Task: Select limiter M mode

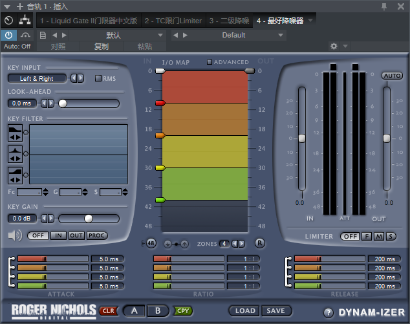Action: click(379, 237)
